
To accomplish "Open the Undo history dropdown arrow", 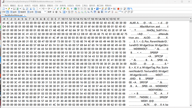I will (46, 9).
